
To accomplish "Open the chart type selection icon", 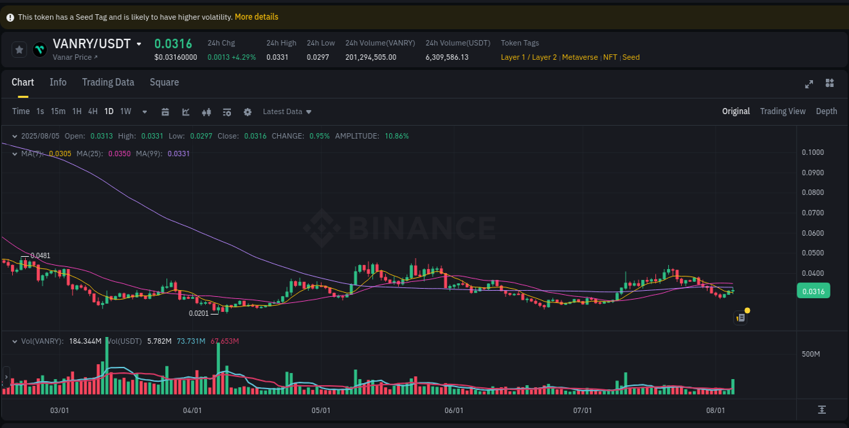I will coord(186,112).
